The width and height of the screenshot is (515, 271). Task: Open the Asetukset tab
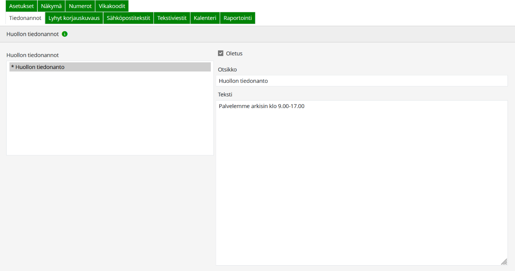point(22,6)
